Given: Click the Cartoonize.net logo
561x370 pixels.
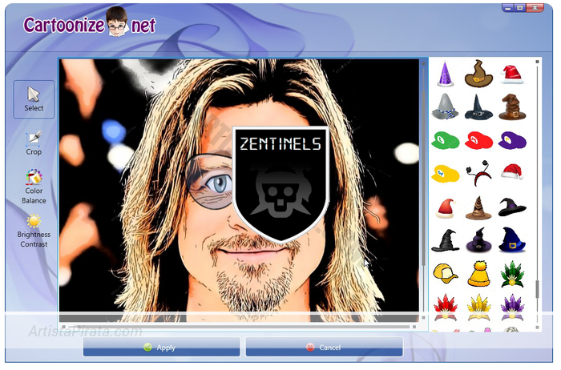Looking at the screenshot, I should click(90, 23).
